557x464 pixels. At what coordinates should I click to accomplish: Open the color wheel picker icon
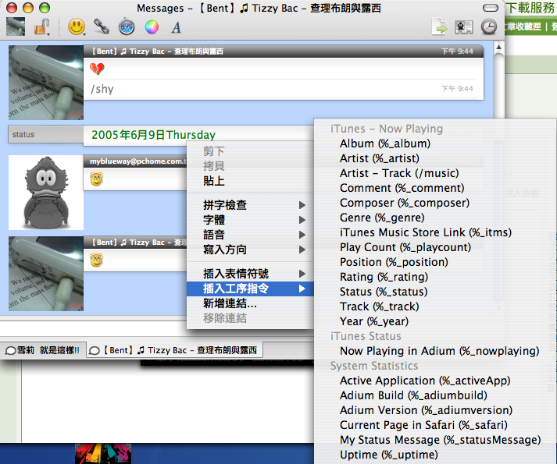[x=152, y=27]
